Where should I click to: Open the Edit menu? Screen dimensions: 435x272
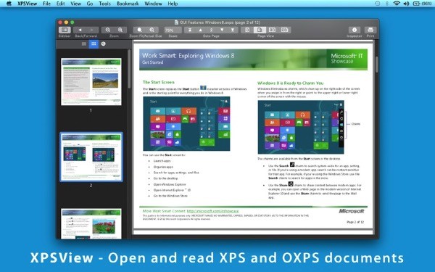point(60,4)
